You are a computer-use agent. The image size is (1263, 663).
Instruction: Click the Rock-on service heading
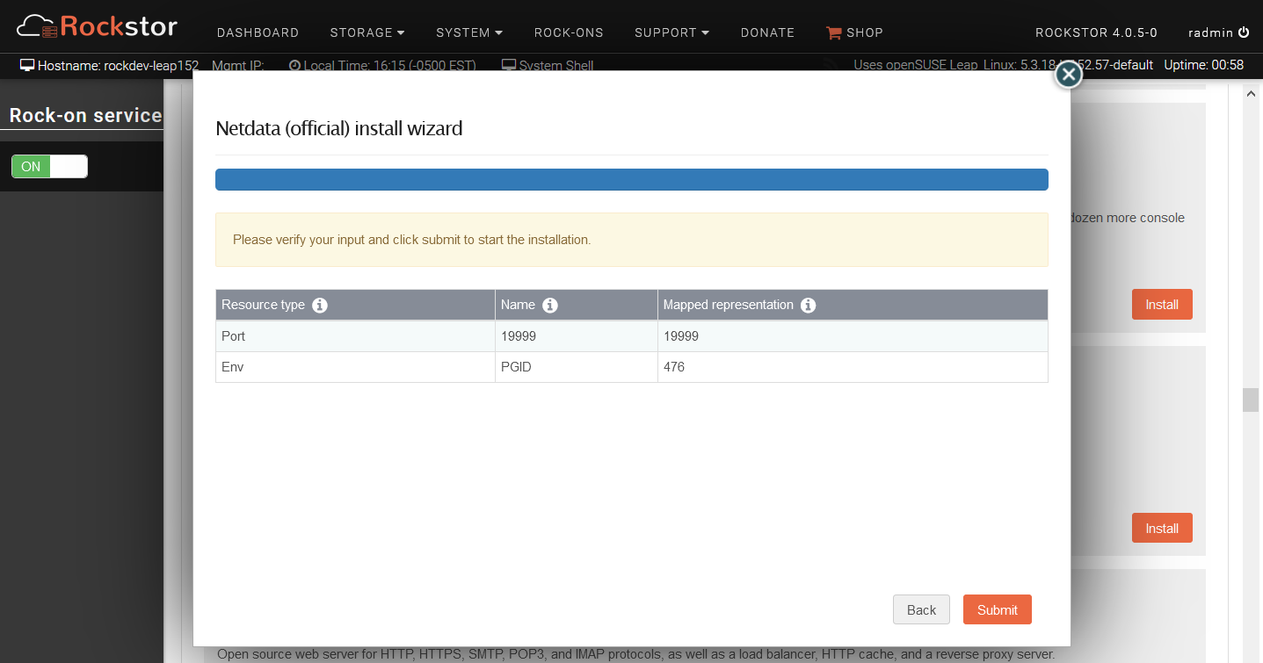click(x=85, y=115)
